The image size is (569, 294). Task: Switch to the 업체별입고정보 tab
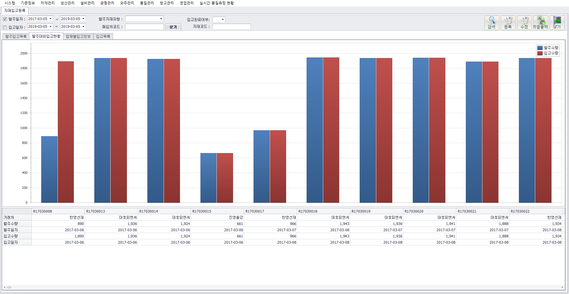point(78,36)
